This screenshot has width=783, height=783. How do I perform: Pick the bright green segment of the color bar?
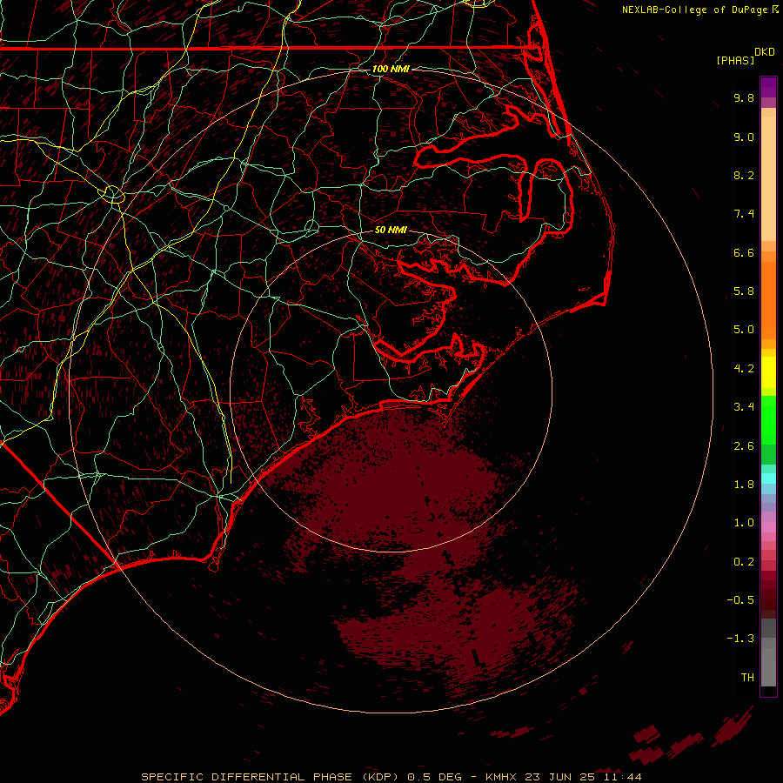[x=768, y=420]
